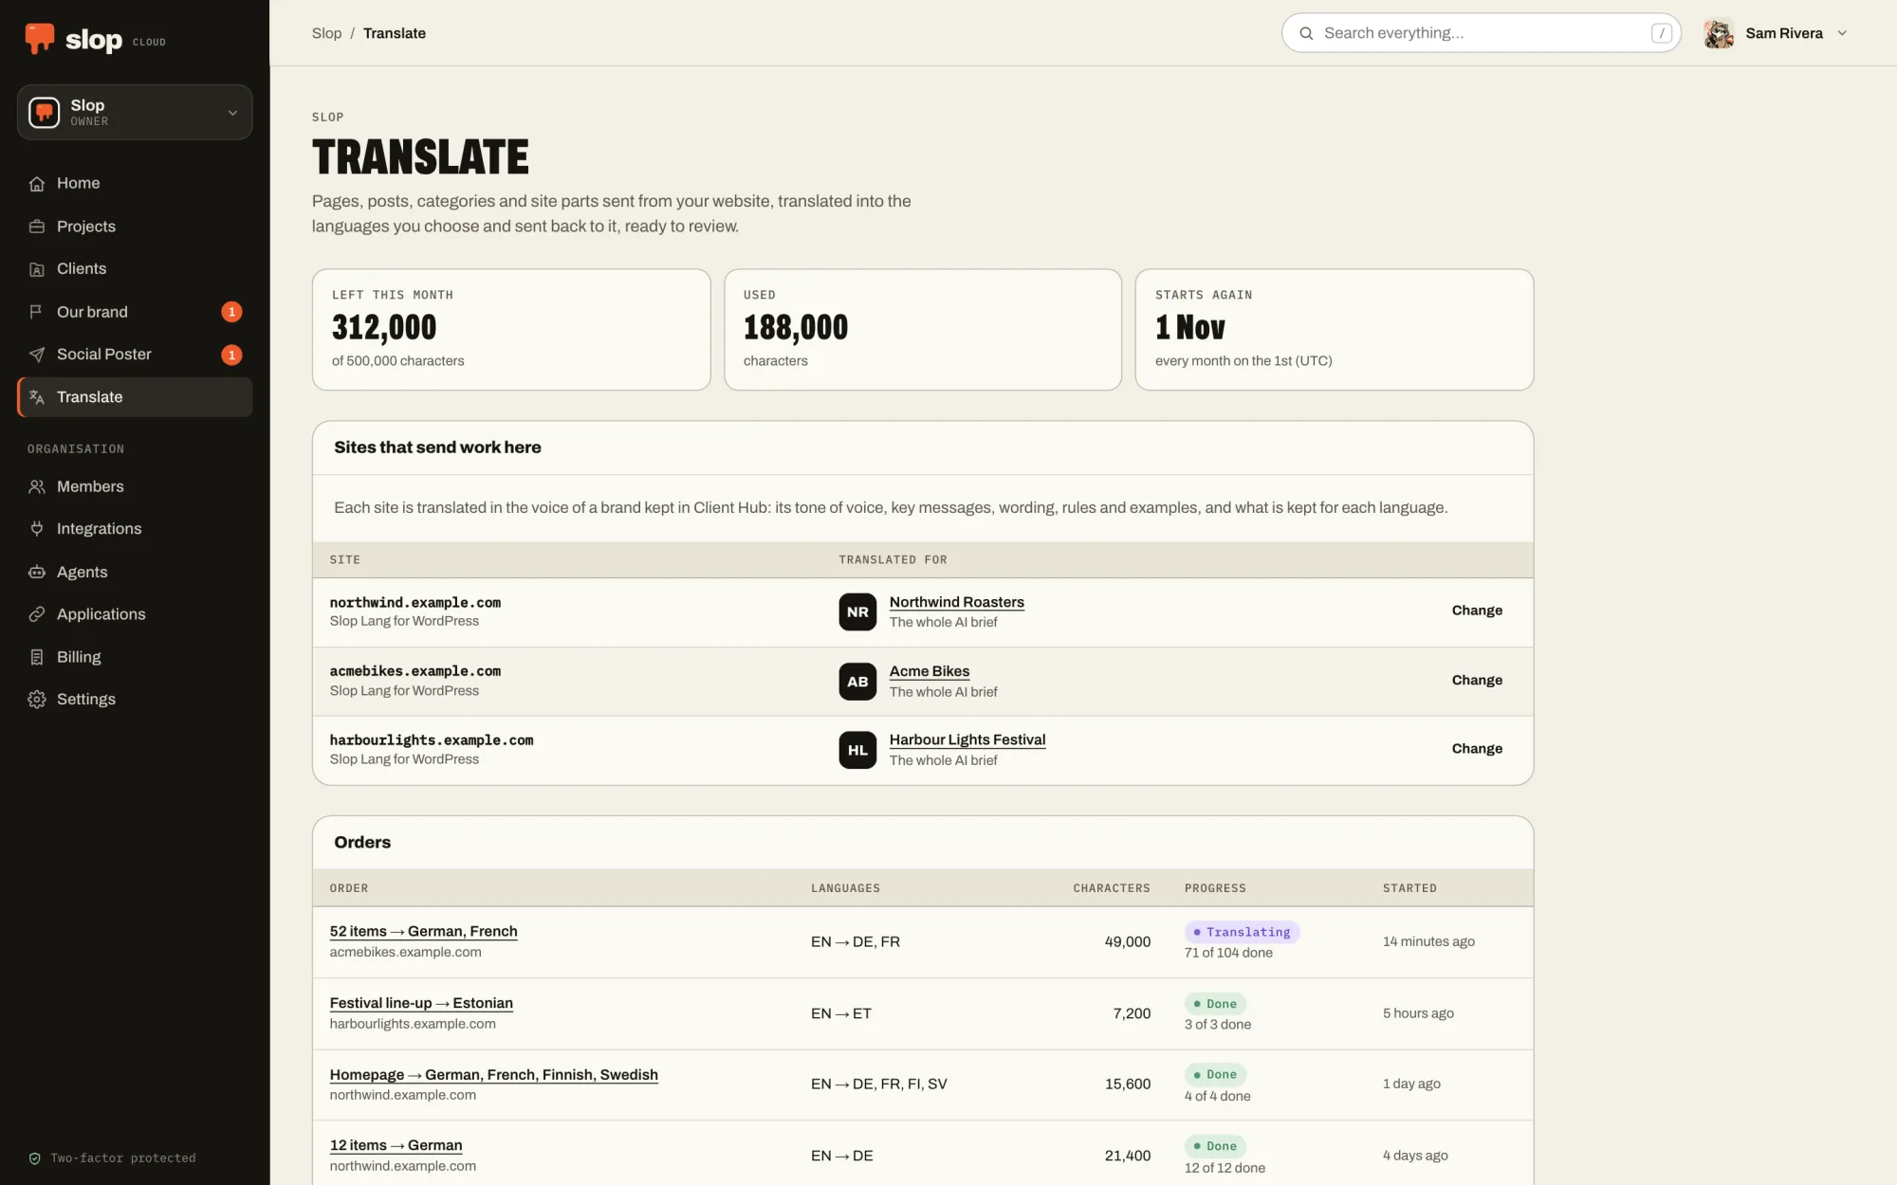Click the Translating status badge

click(x=1242, y=932)
